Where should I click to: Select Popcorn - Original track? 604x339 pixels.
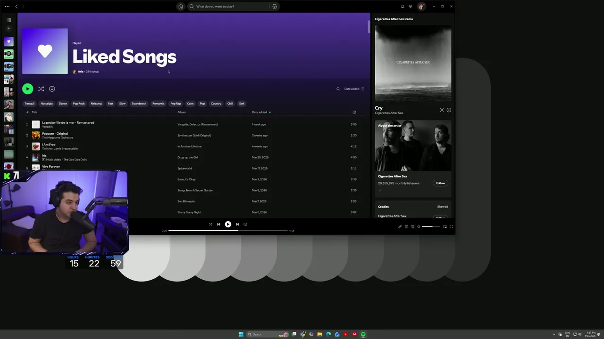[55, 133]
